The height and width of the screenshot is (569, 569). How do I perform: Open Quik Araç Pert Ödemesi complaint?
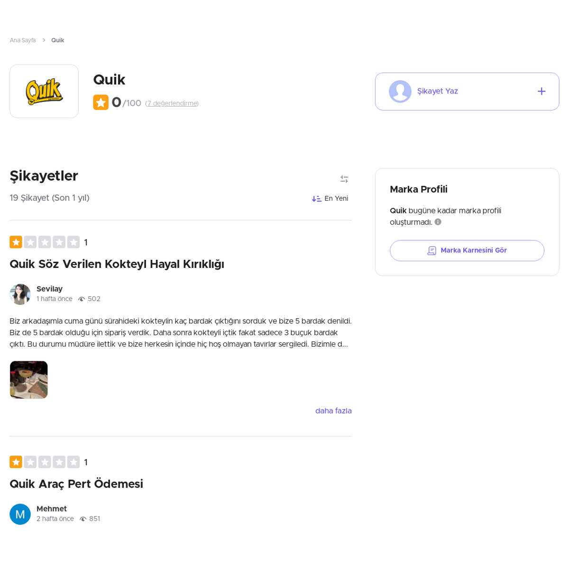(x=76, y=484)
